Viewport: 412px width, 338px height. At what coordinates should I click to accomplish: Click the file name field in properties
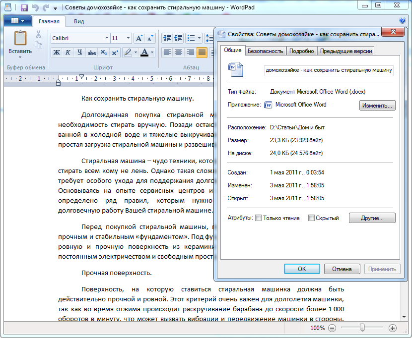point(329,70)
